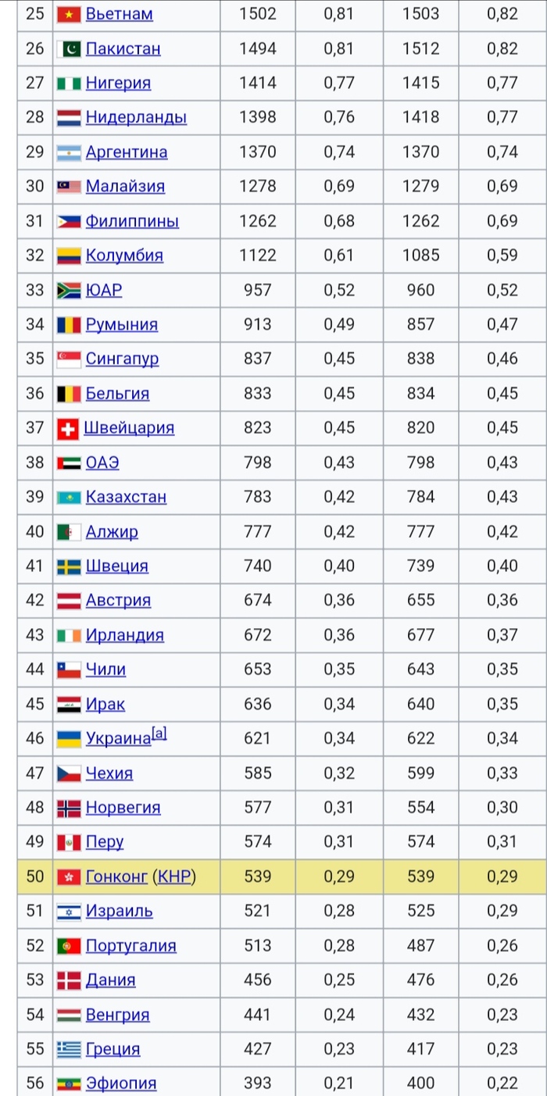Open the Нидерланды link
The image size is (547, 1096).
(136, 118)
